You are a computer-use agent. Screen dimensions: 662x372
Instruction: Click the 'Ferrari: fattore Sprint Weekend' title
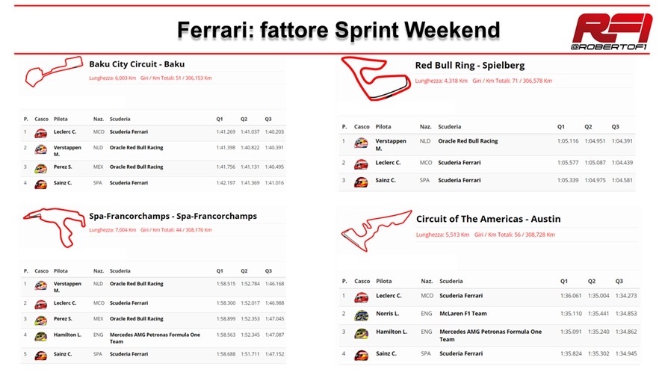[338, 30]
